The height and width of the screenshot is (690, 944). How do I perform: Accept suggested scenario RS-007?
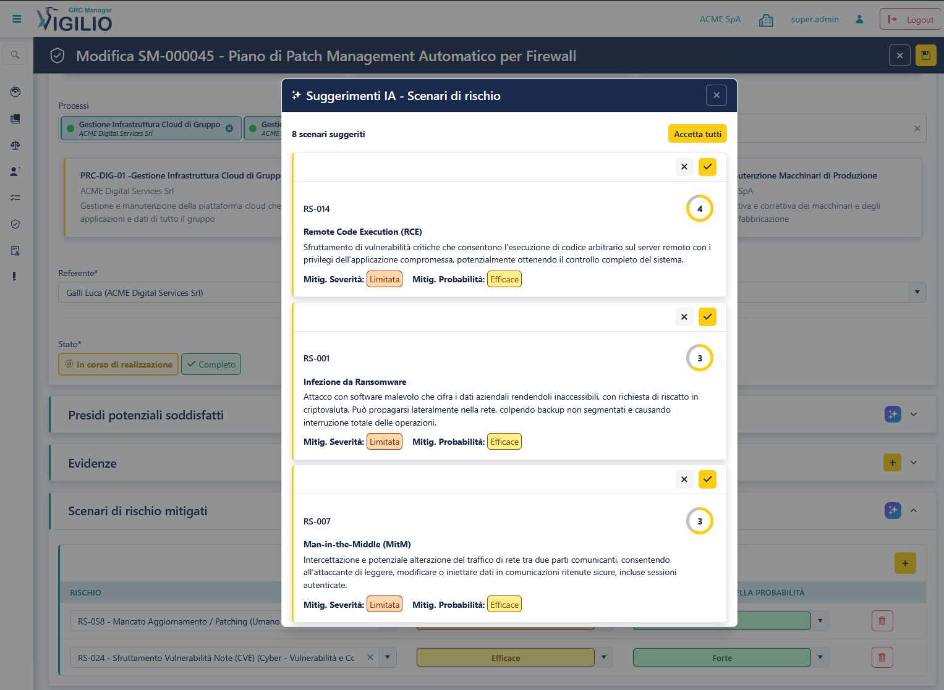pos(707,479)
